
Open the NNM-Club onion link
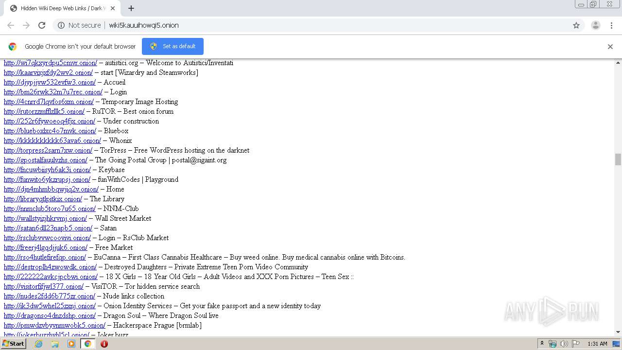(50, 209)
